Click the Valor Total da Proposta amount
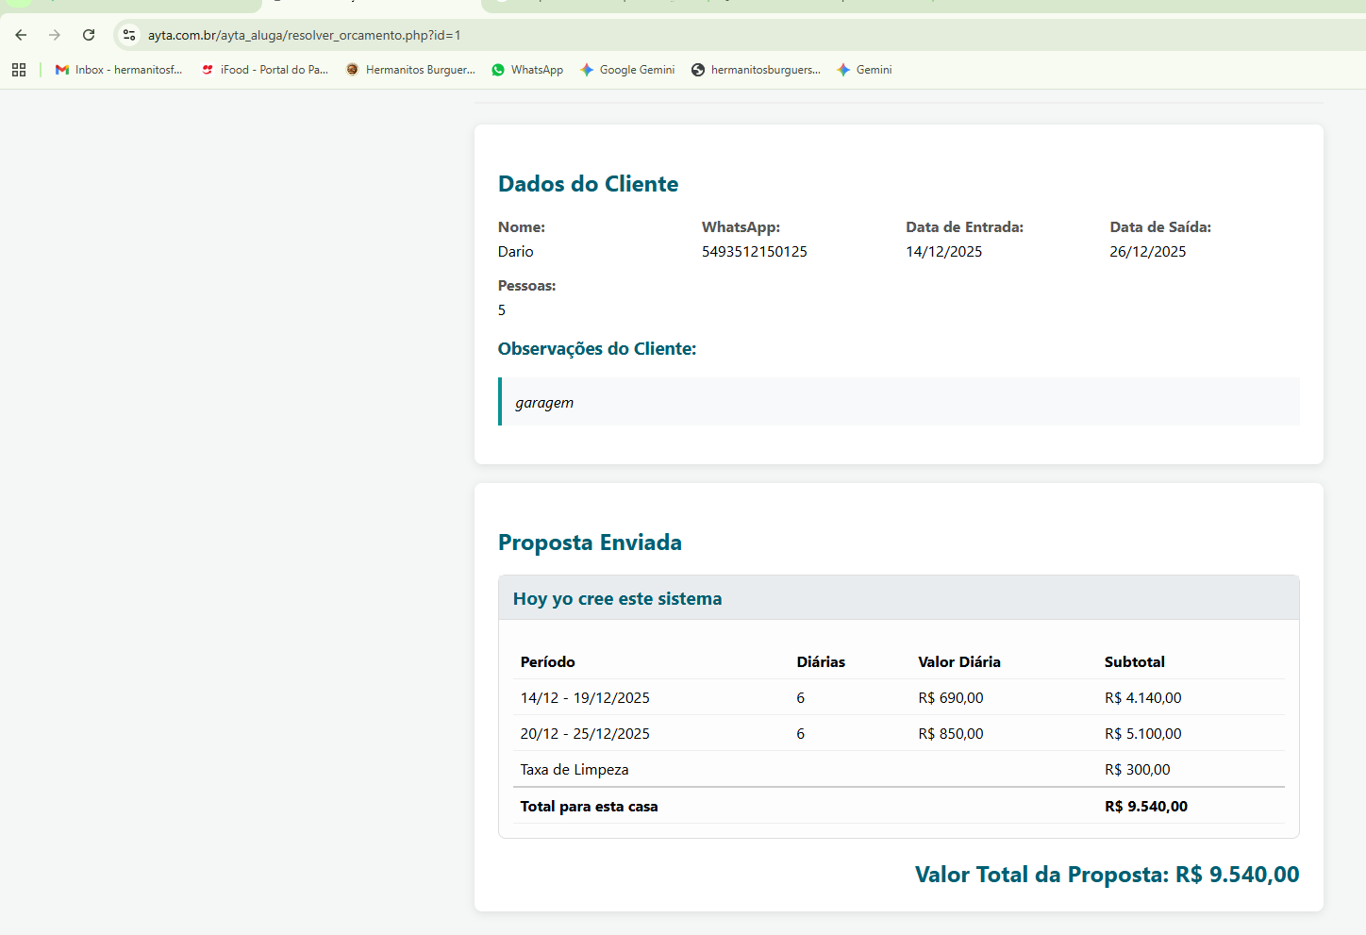The image size is (1366, 935). tap(1237, 875)
